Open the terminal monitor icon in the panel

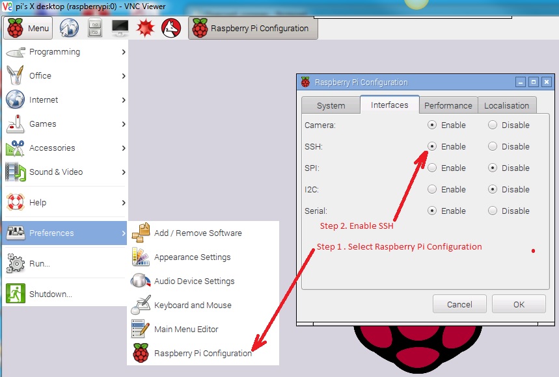point(120,28)
